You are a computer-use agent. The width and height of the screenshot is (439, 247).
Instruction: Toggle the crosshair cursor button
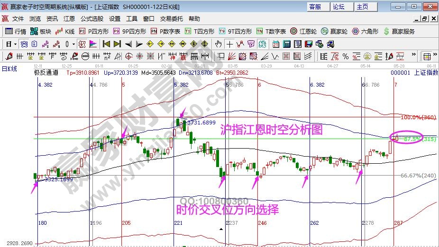(229, 44)
